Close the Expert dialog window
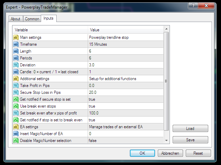This screenshot has width=221, height=165. [206, 5]
